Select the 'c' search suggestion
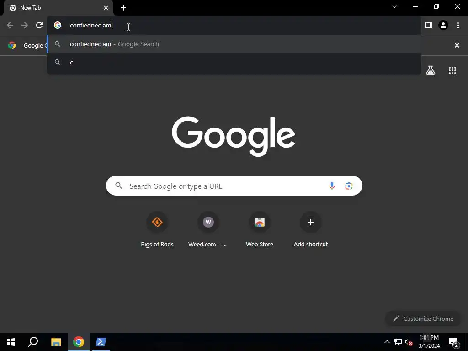Viewport: 468px width, 351px height. pyautogui.click(x=234, y=62)
